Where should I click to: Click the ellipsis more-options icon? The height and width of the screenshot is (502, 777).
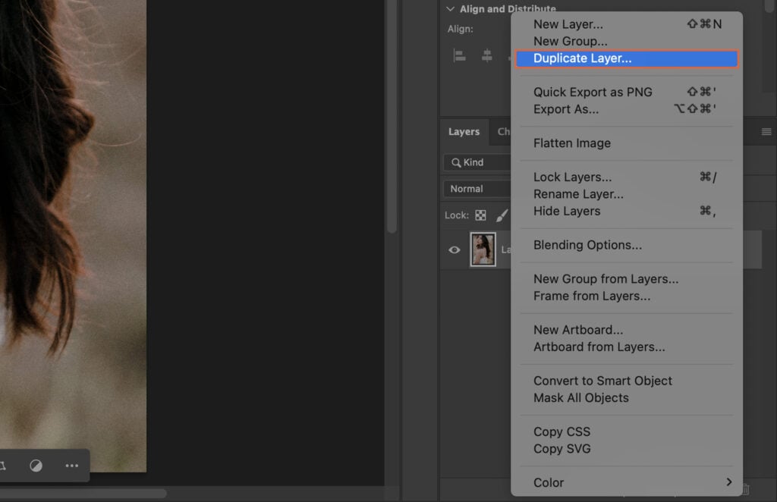pos(71,466)
